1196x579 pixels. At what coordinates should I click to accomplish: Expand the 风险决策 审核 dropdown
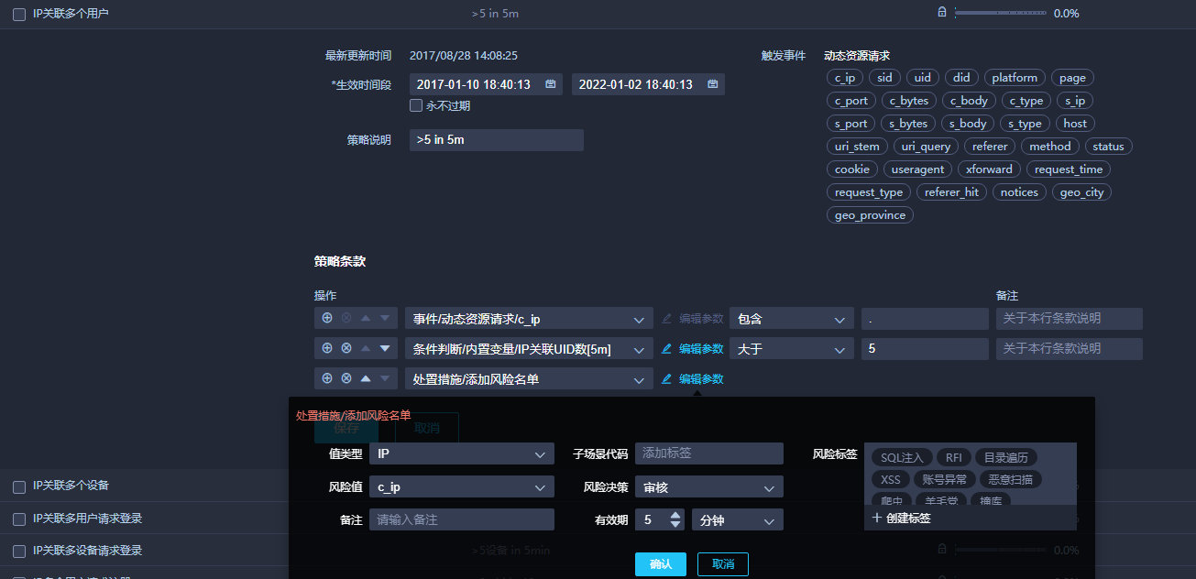click(709, 486)
